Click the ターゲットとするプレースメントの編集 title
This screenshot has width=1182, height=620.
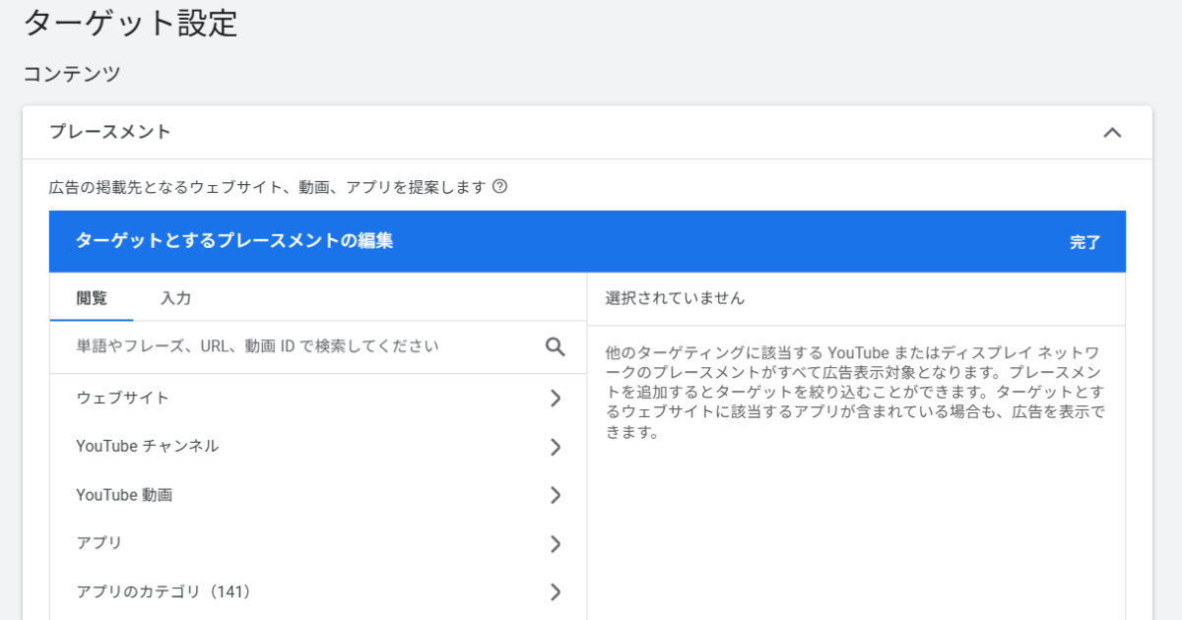pyautogui.click(x=234, y=240)
